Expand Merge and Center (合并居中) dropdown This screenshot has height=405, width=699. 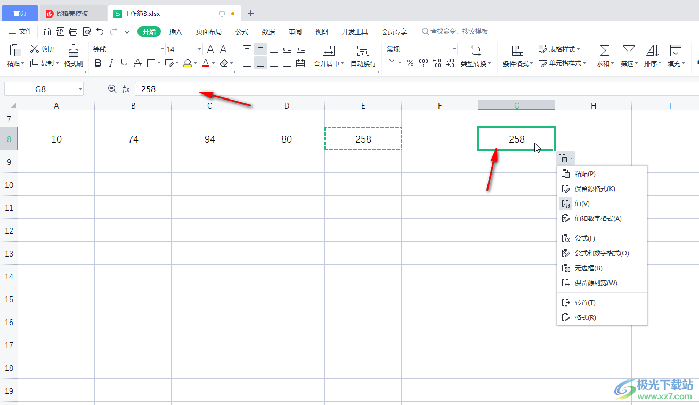pyautogui.click(x=342, y=64)
